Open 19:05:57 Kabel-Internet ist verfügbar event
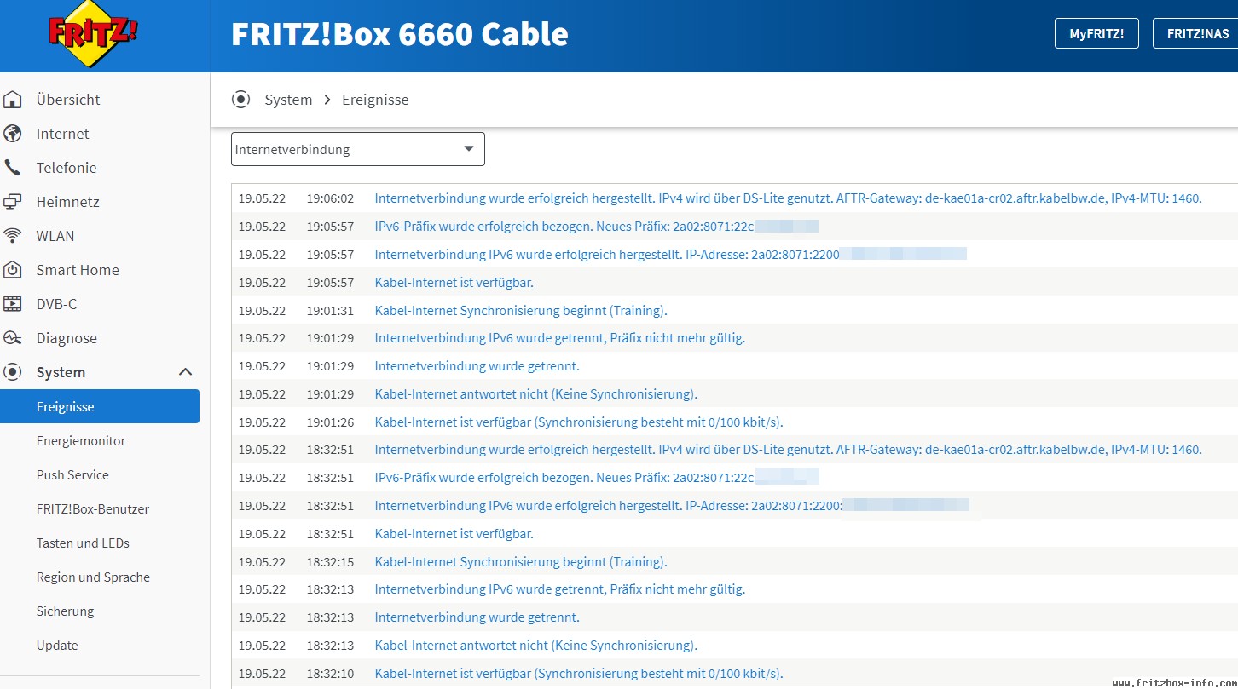Screen dimensions: 1238x689 (x=454, y=282)
